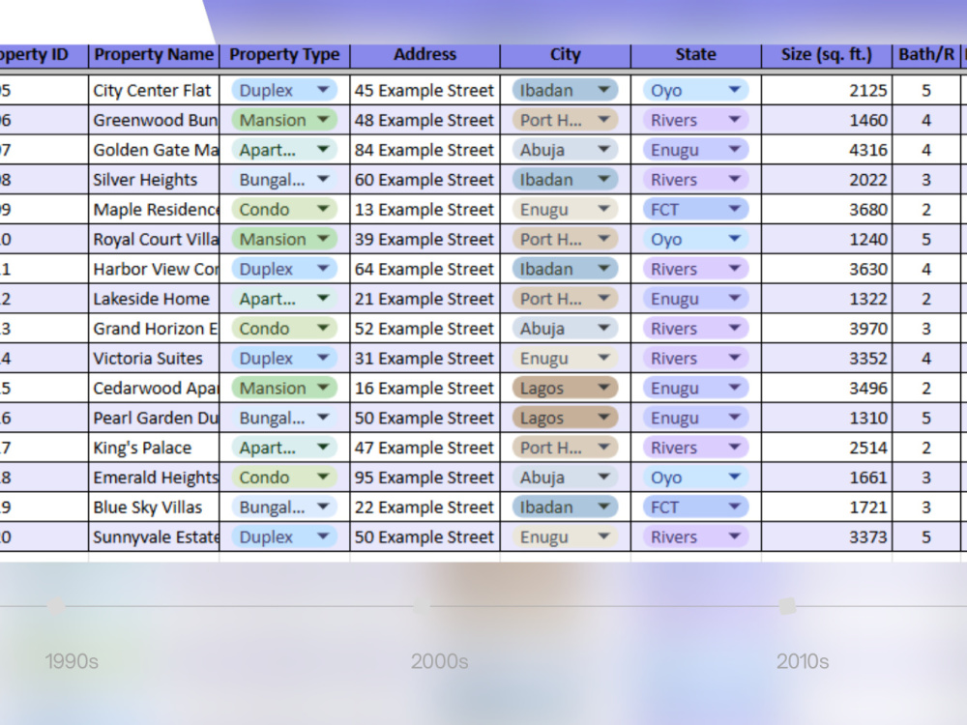Viewport: 967px width, 725px height.
Task: Open Rivers state dropdown in Sunnyvale Estate row
Action: [x=695, y=536]
